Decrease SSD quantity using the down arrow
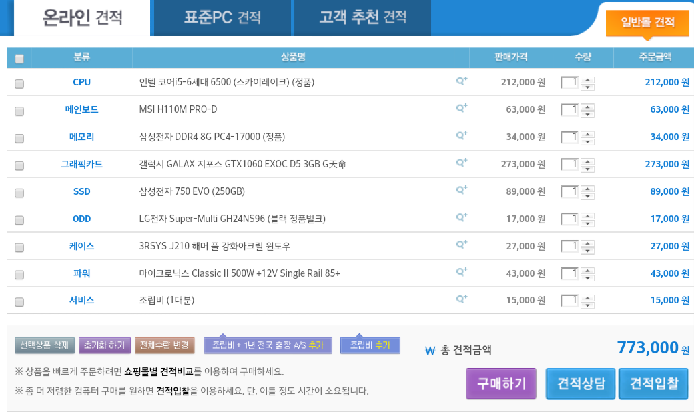This screenshot has width=694, height=412. pos(587,196)
